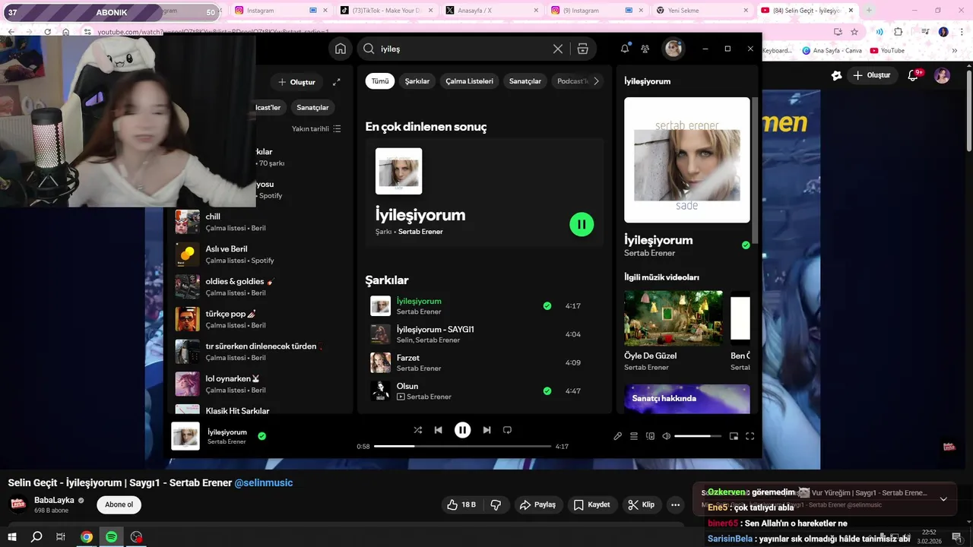Toggle saved checkmark on Olsun row
Screen dimensions: 973x547
tap(547, 391)
